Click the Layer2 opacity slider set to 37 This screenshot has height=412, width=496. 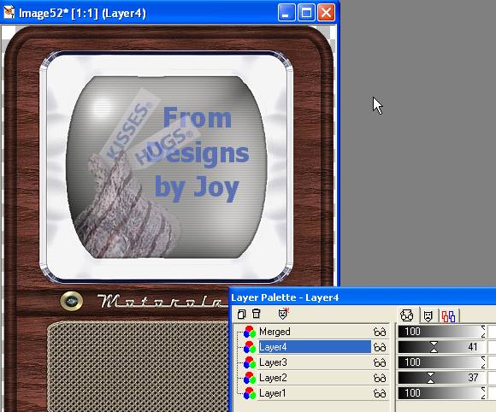coord(441,378)
